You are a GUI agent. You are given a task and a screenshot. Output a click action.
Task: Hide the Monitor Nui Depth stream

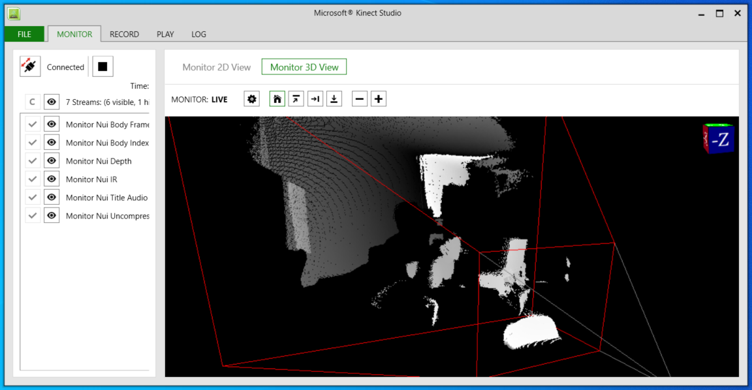[x=52, y=161]
